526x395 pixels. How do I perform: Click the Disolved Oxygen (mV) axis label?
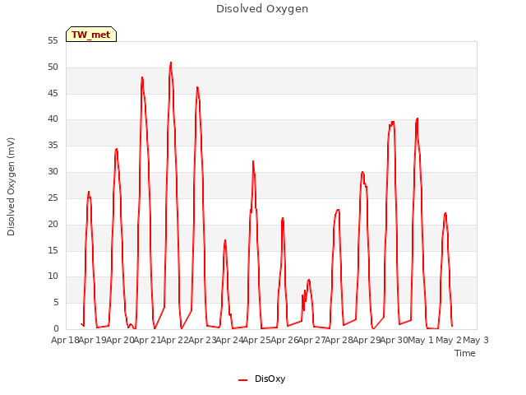11,187
